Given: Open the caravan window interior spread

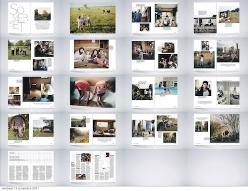Looking at the screenshot, I should pos(93,129).
